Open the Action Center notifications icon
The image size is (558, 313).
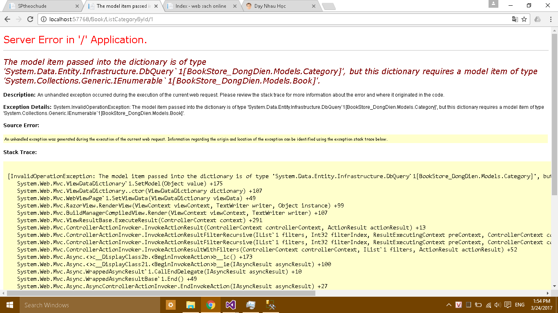(508, 305)
